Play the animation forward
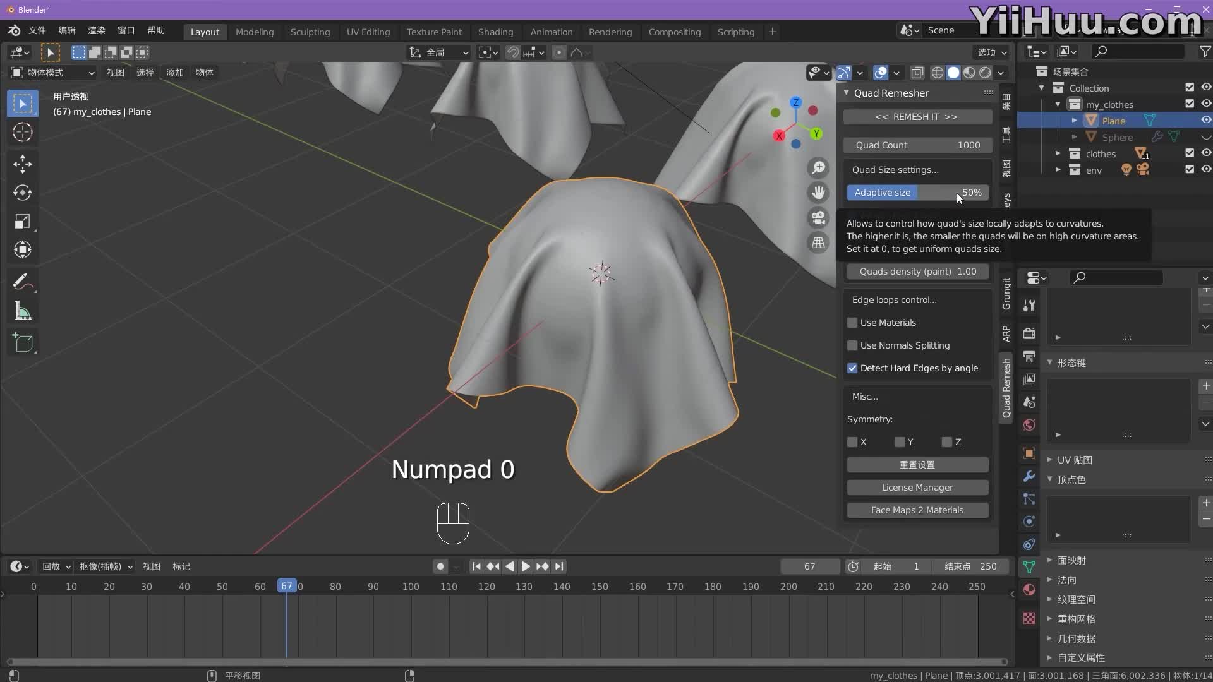1213x682 pixels. pos(525,566)
